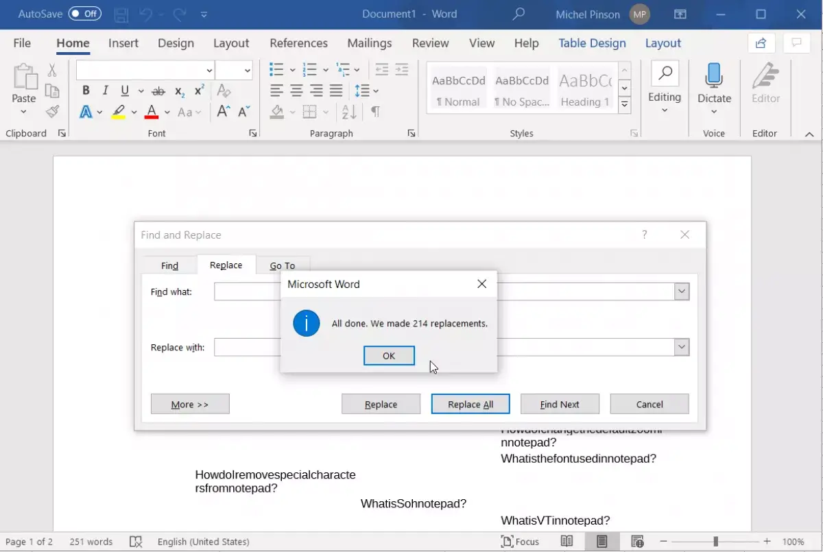Toggle Superscript formatting
The height and width of the screenshot is (552, 823).
click(x=200, y=91)
